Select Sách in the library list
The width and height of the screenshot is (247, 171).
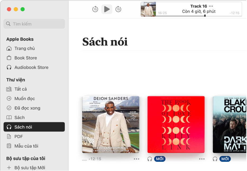[x=34, y=118]
